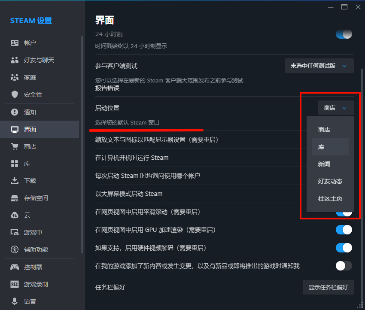Select 库 as startup location
The width and height of the screenshot is (365, 310).
330,147
